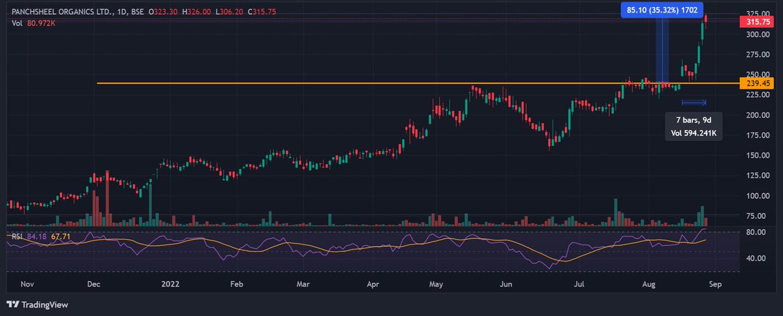Select the blue date range arrow
Viewport: 783px width, 316px height.
pyautogui.click(x=694, y=102)
